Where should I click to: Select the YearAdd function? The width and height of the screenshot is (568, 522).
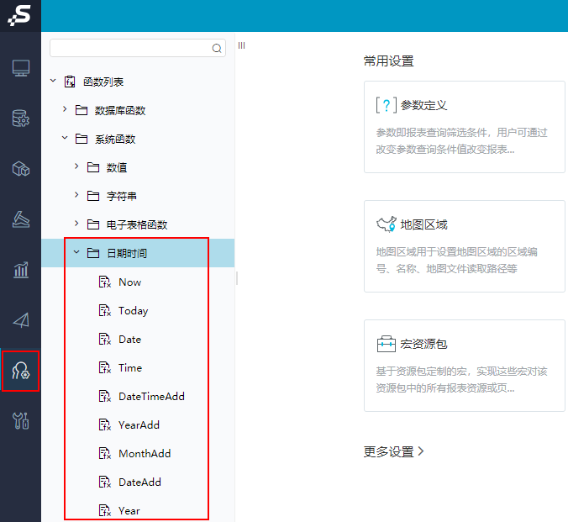pyautogui.click(x=139, y=424)
